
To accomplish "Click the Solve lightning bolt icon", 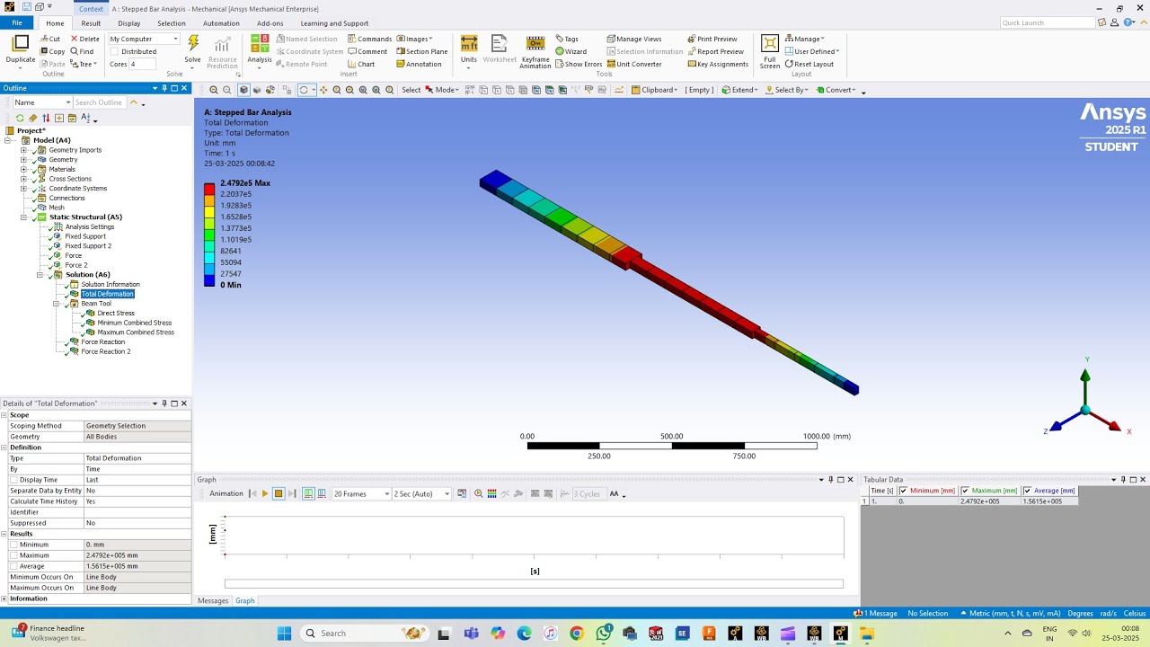I will 192,45.
